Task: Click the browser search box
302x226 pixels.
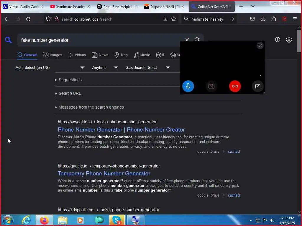Action: [207, 19]
